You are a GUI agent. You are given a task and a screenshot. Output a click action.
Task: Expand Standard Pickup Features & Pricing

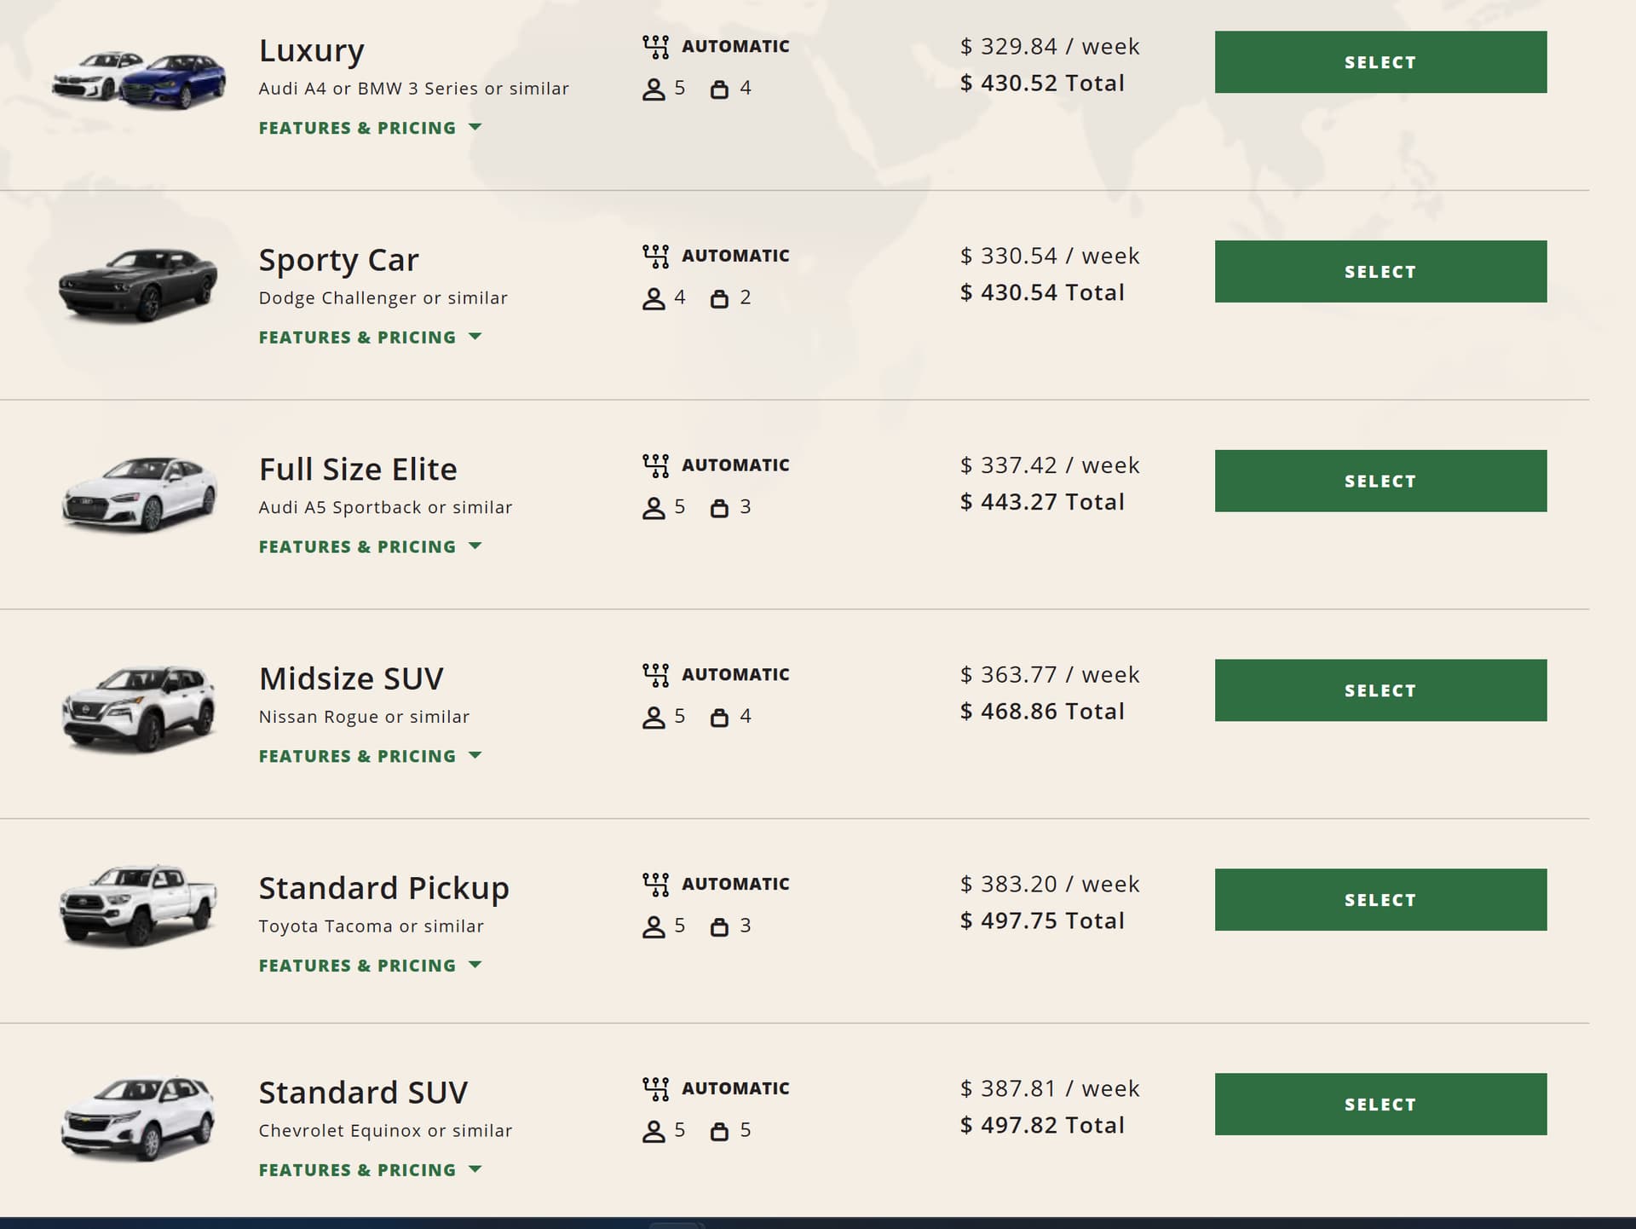point(370,966)
